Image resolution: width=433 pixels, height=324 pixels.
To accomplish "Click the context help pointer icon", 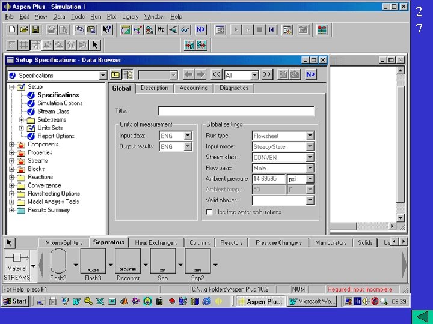I will pyautogui.click(x=108, y=29).
